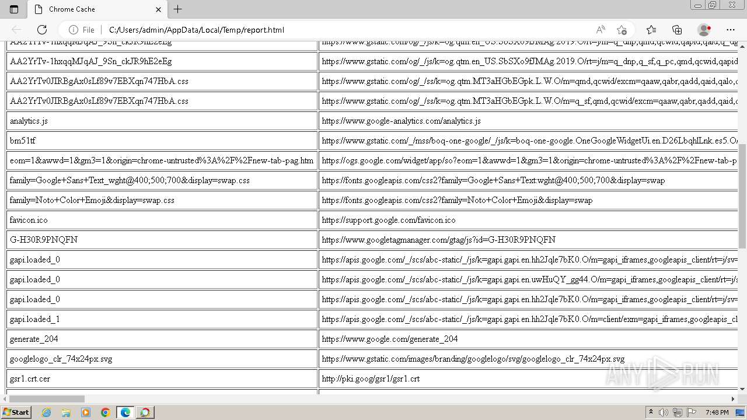Viewport: 747px width, 420px height.
Task: Show hidden system tray icons
Action: click(x=651, y=412)
